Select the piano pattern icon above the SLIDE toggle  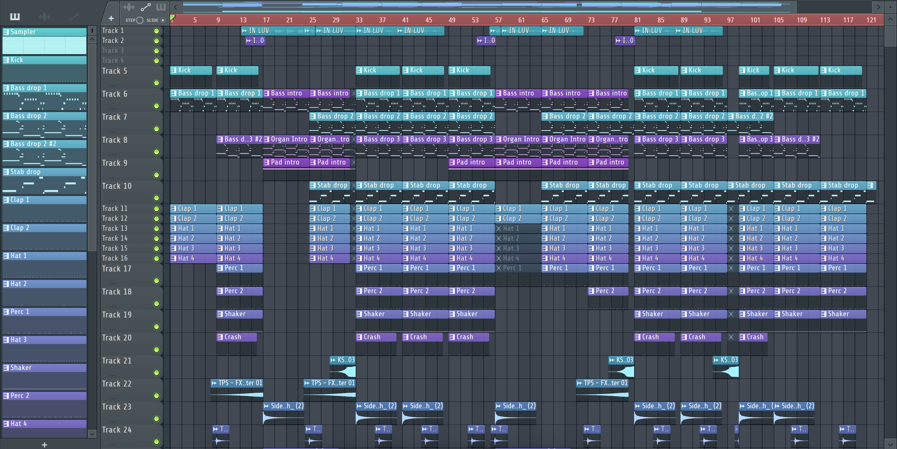point(161,7)
